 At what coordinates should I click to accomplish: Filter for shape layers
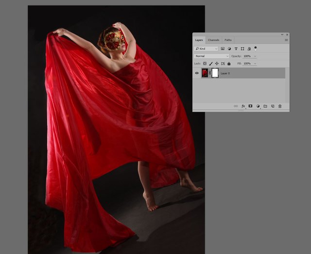pyautogui.click(x=242, y=49)
